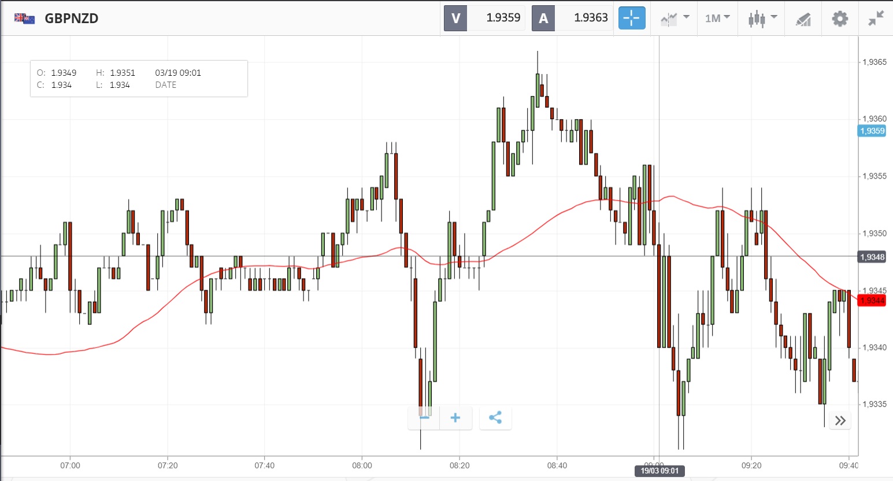Click the red 1.9344 current price label
This screenshot has height=481, width=893.
pyautogui.click(x=872, y=301)
